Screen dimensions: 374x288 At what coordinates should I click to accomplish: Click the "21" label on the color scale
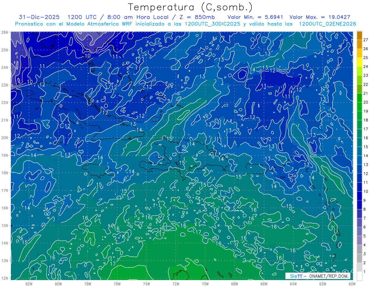coord(366,94)
